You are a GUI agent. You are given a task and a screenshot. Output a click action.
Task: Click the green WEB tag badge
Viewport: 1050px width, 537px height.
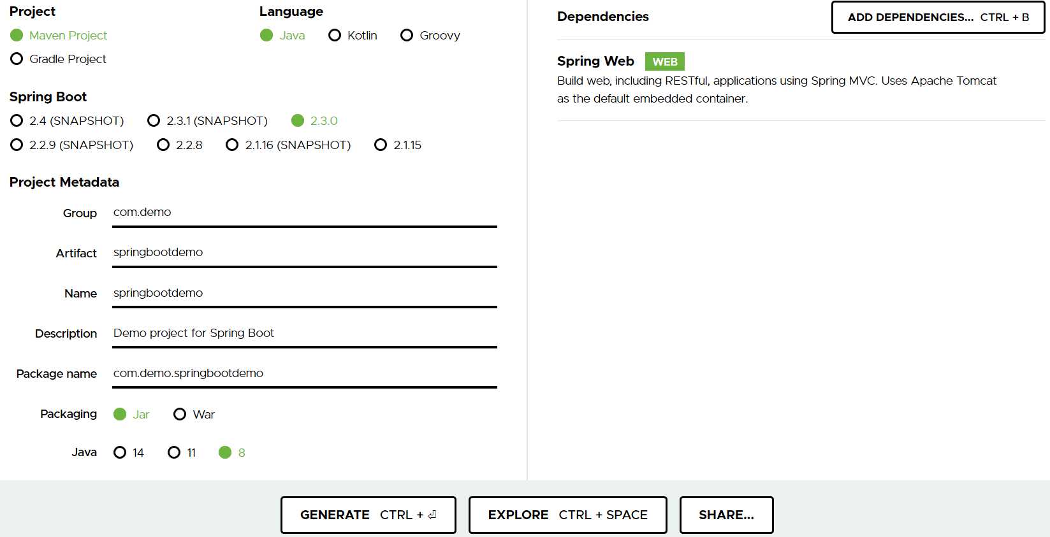pyautogui.click(x=665, y=62)
